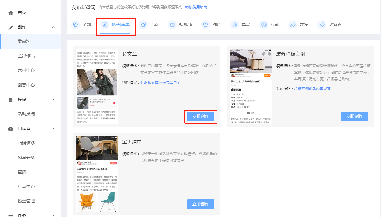Click the image icon for 帖子|清单 tab

tap(104, 25)
